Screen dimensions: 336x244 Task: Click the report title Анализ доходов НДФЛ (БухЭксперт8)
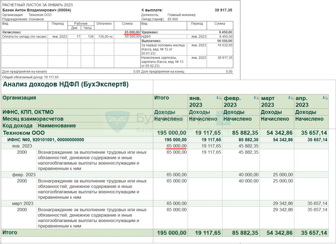[66, 84]
